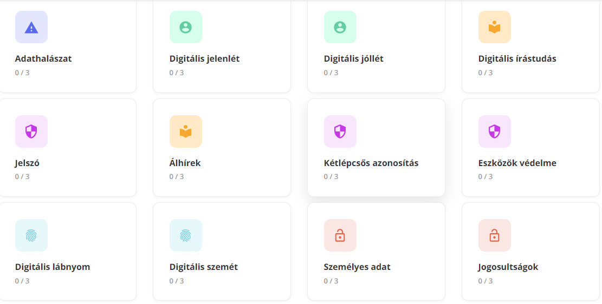Image resolution: width=602 pixels, height=304 pixels.
Task: Click the Eszközök védelme shield icon
Action: [495, 131]
